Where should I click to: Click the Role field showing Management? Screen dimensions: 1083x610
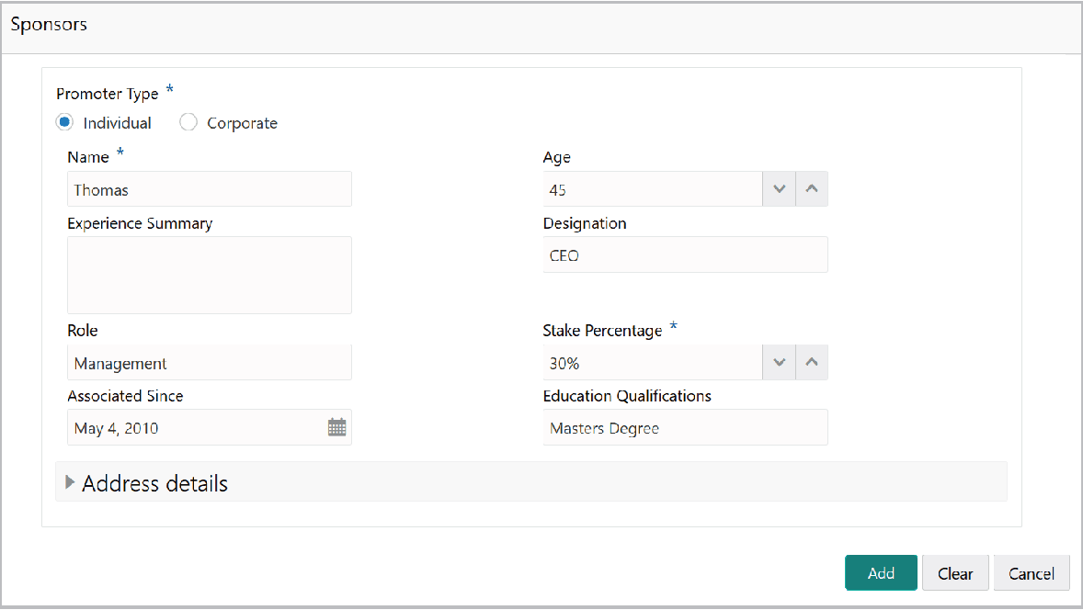pos(209,362)
